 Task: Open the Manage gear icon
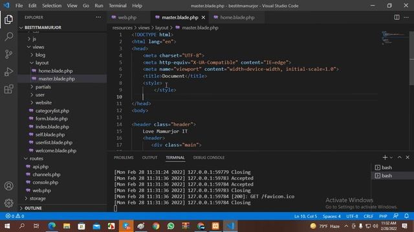click(8, 203)
